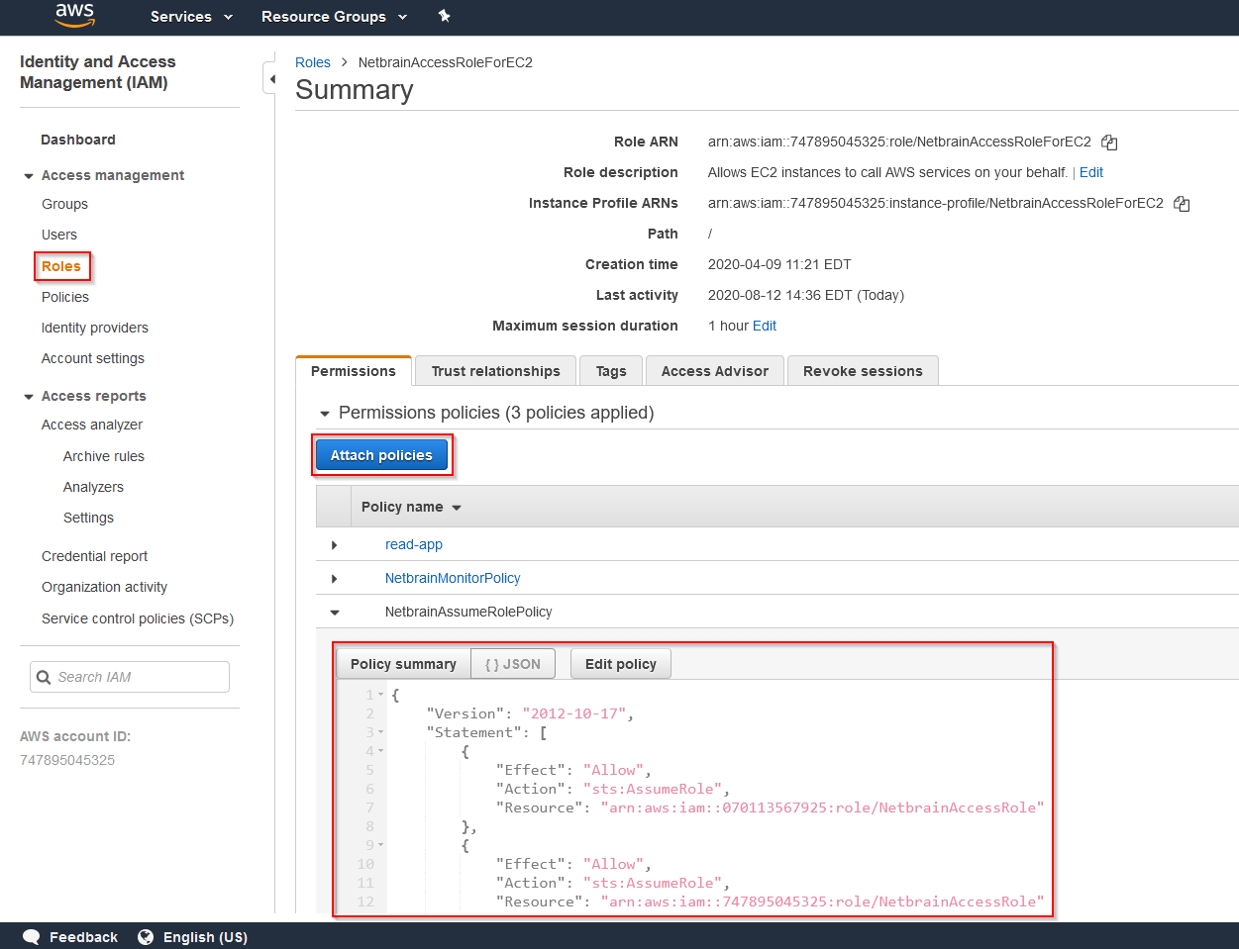The width and height of the screenshot is (1239, 949).
Task: Open Policies in the sidebar
Action: pos(65,297)
